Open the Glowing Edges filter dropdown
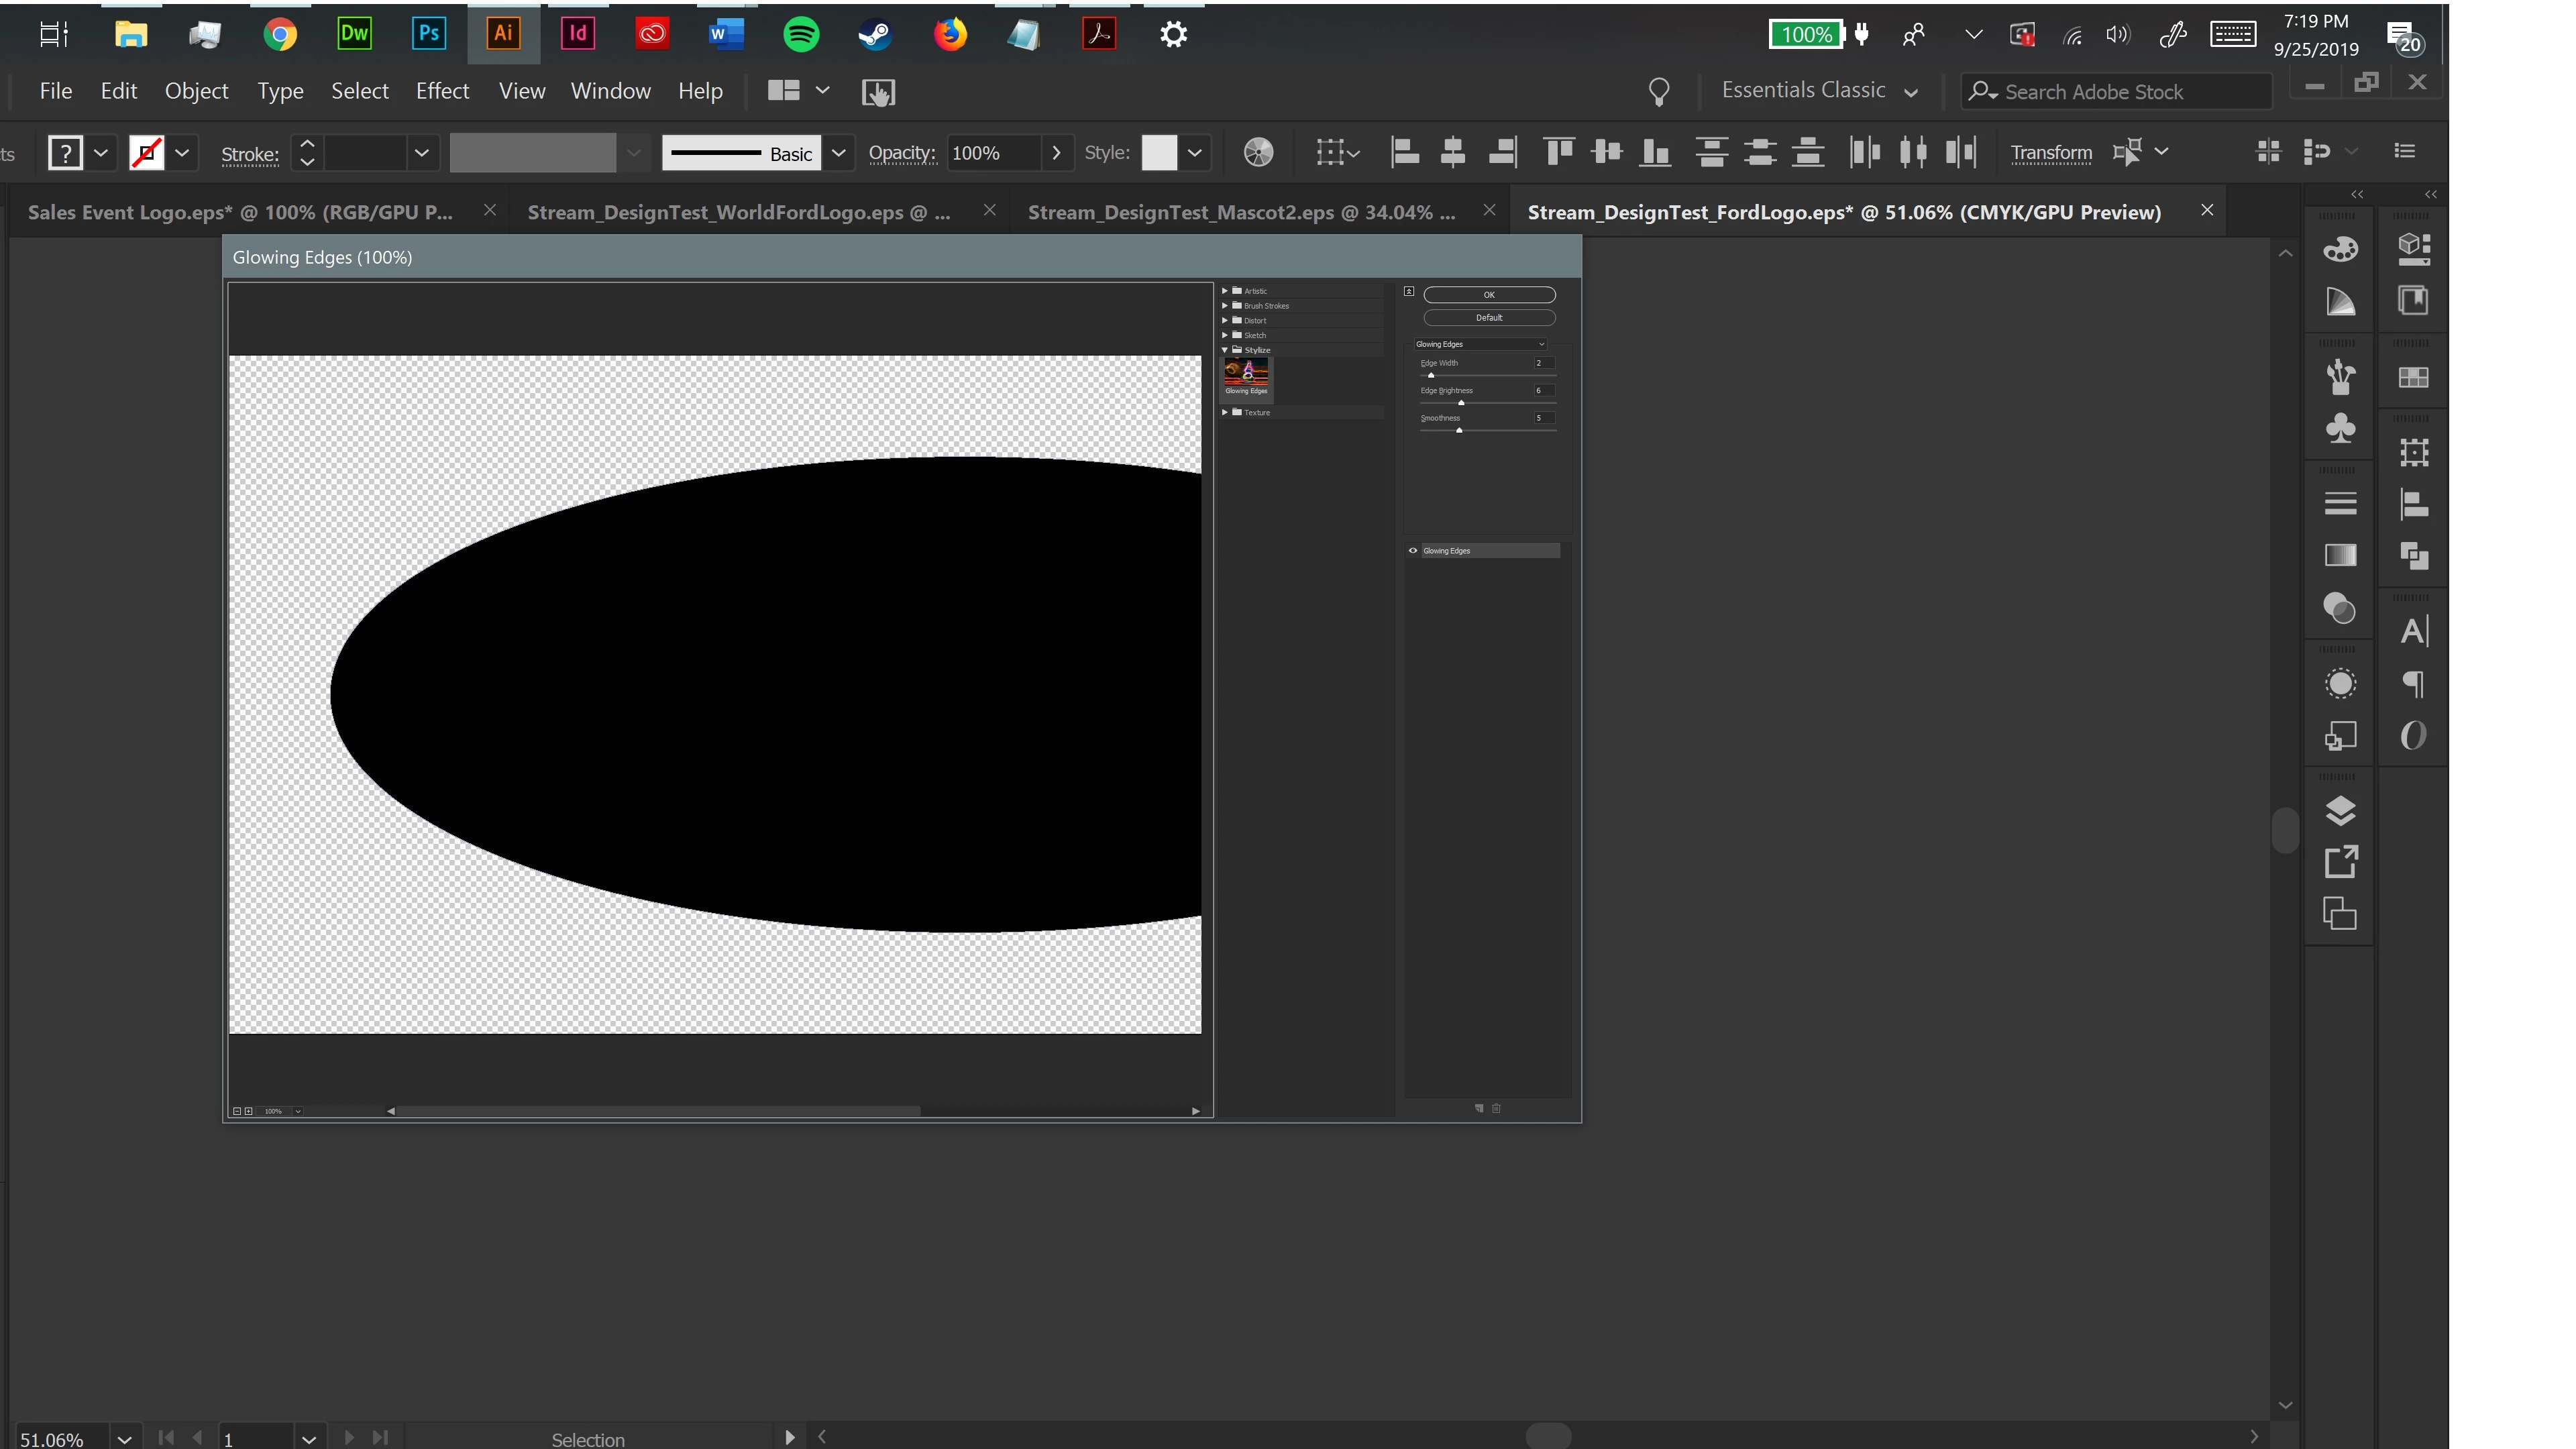 tap(1480, 344)
